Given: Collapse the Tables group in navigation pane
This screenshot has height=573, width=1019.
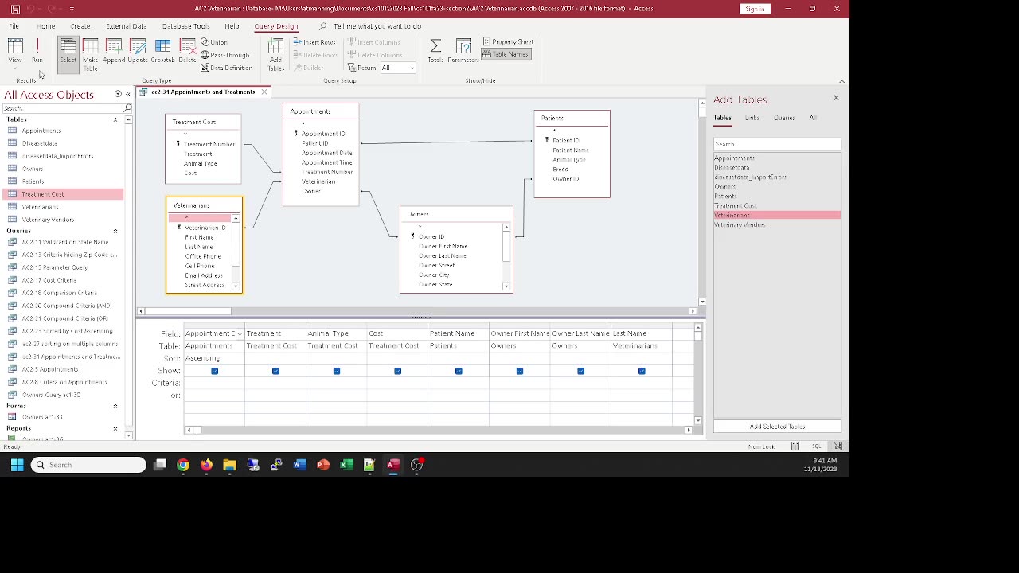Looking at the screenshot, I should point(115,119).
